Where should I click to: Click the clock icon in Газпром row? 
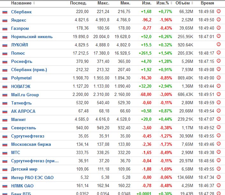pos(219,28)
